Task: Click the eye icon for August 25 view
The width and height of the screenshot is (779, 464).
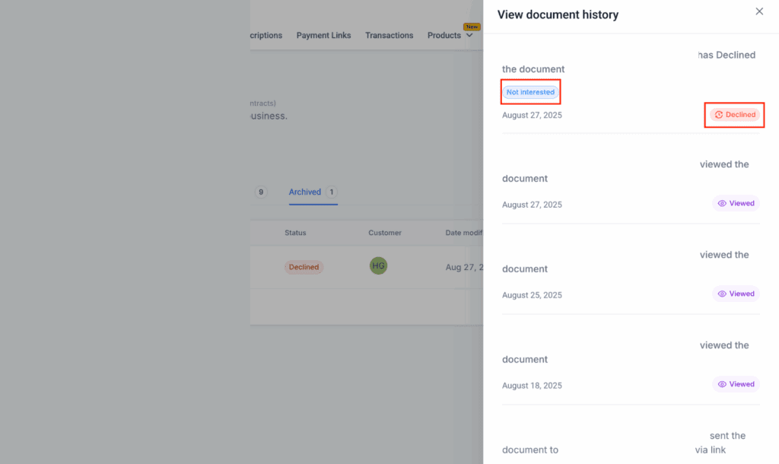Action: (x=722, y=294)
